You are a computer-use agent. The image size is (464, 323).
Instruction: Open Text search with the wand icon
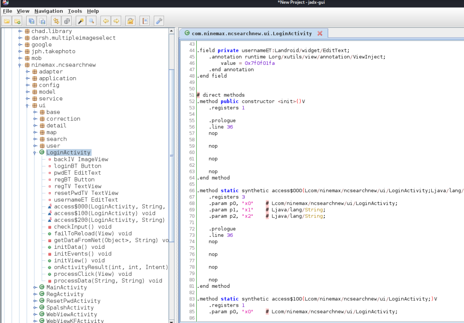click(x=80, y=21)
